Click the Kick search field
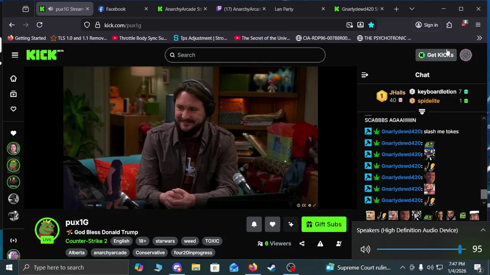The width and height of the screenshot is (490, 275). 245,55
